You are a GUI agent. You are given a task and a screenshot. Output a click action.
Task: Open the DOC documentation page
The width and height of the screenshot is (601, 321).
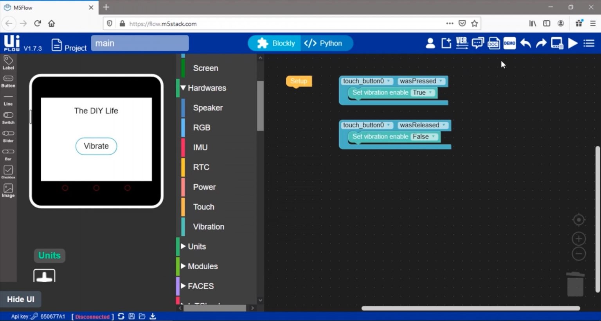point(493,43)
